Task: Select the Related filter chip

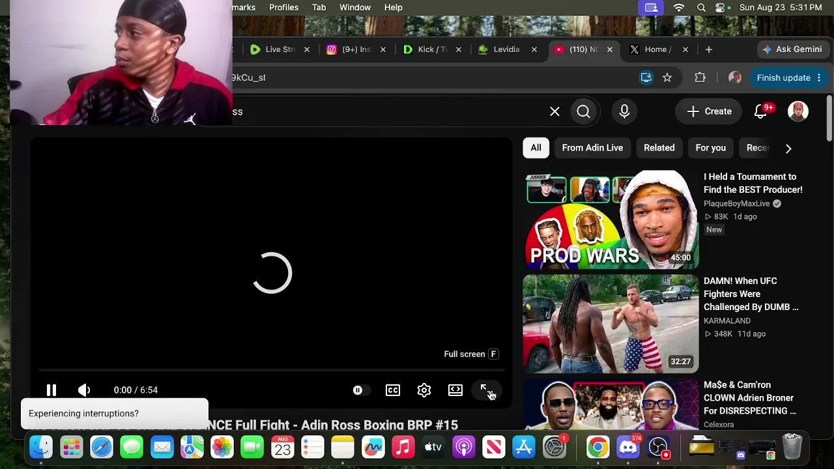Action: click(659, 148)
